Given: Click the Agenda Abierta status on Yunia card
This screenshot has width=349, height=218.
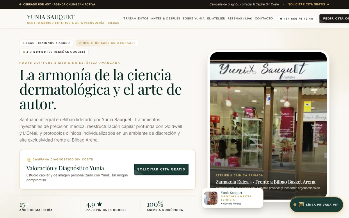Looking at the screenshot, I should click(x=231, y=204).
